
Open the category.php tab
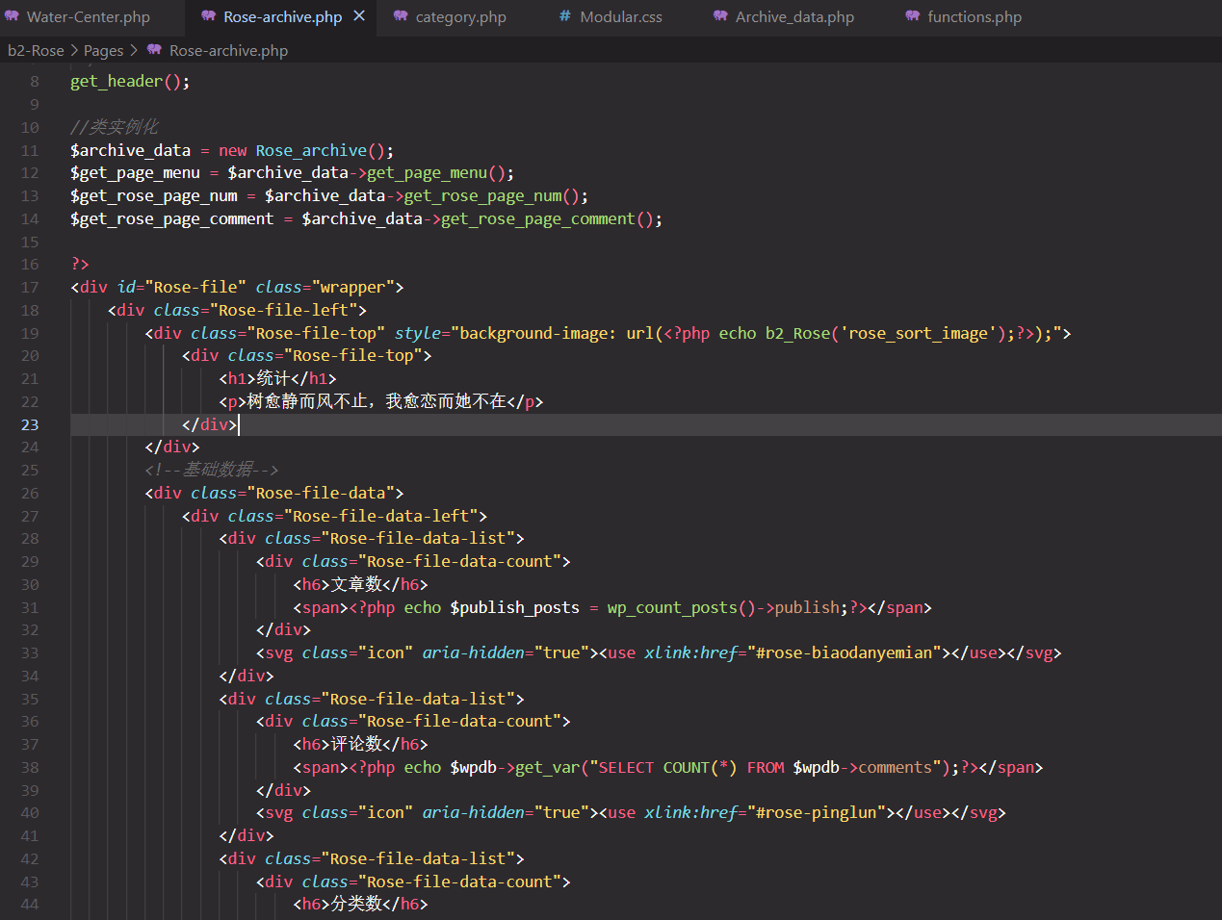coord(460,17)
